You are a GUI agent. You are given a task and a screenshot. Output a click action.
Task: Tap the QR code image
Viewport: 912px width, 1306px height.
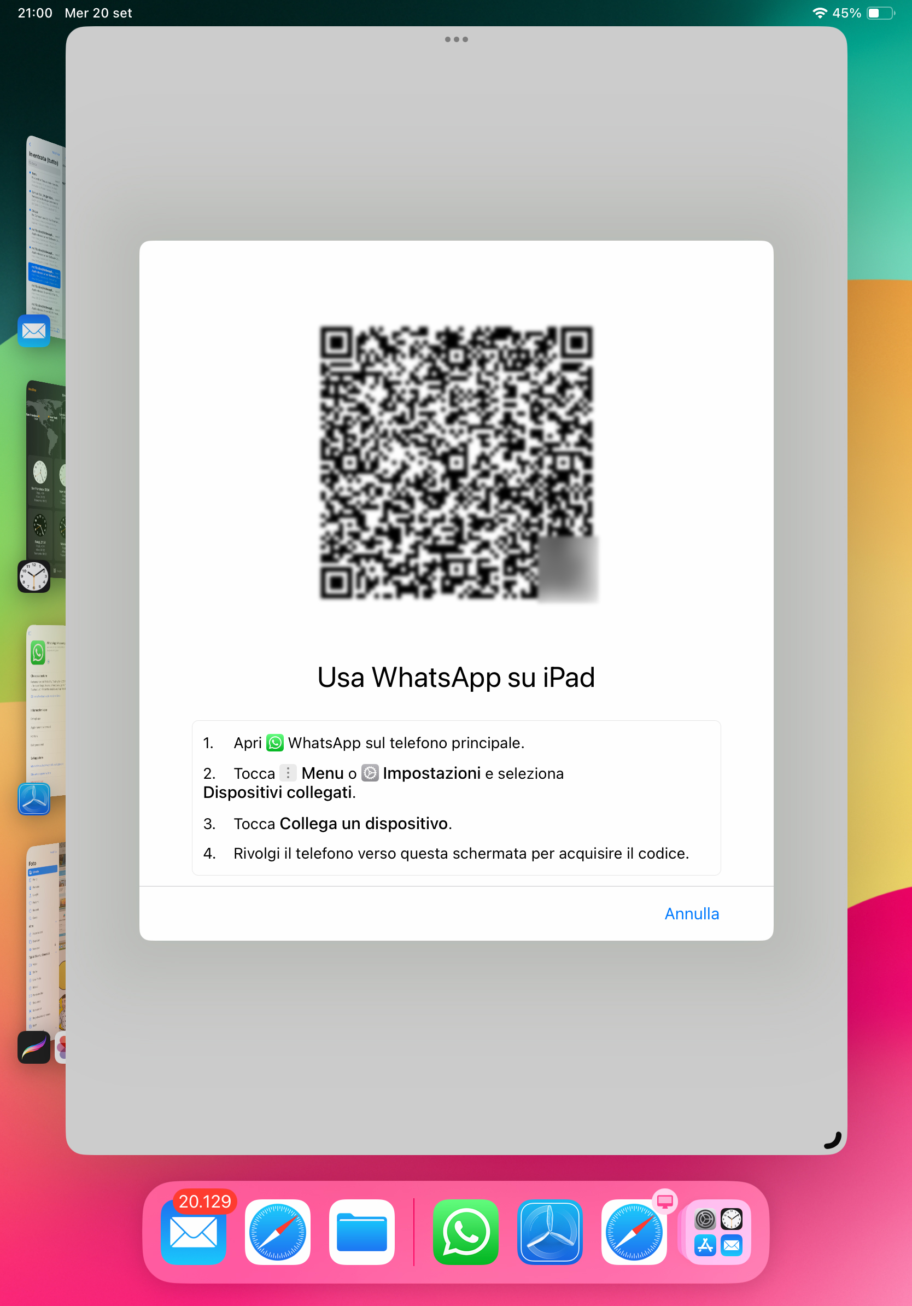[456, 462]
